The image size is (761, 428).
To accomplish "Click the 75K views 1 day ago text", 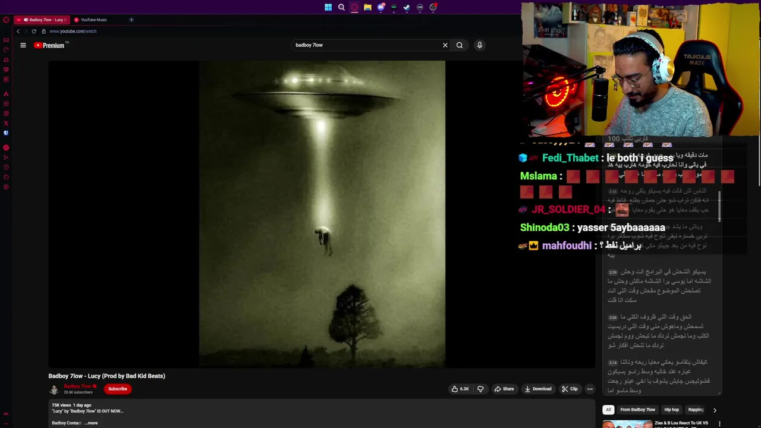I will tap(71, 405).
